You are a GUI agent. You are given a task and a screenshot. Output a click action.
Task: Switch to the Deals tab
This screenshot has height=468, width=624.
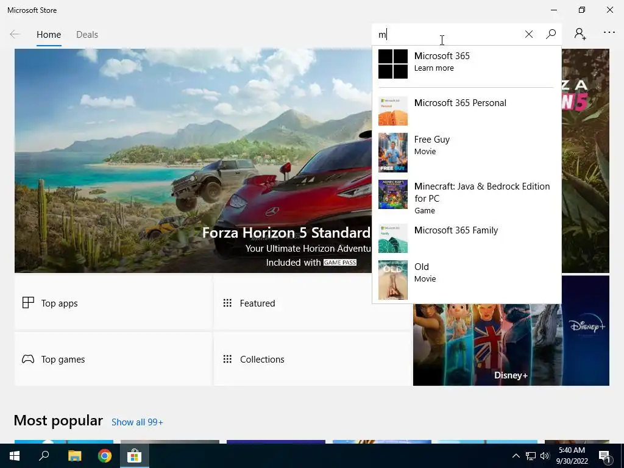pyautogui.click(x=87, y=35)
